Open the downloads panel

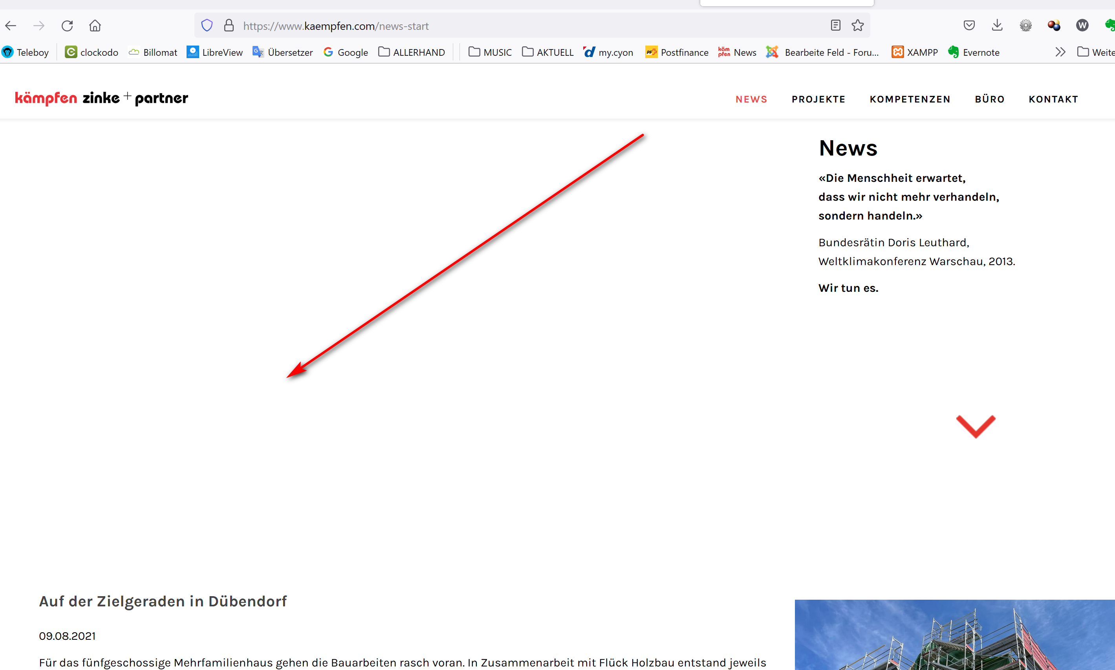(997, 26)
